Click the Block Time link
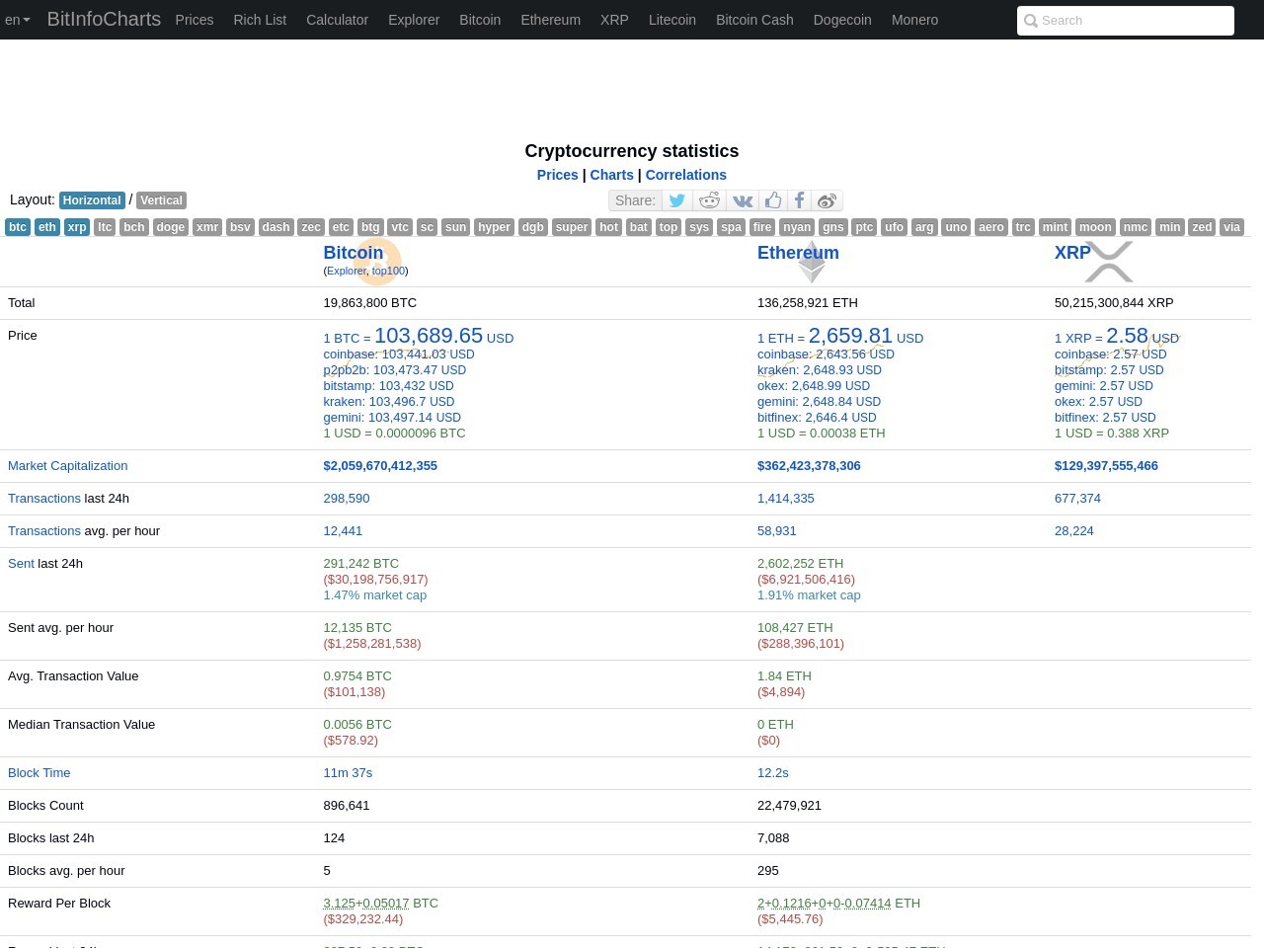This screenshot has height=948, width=1264. pos(39,772)
